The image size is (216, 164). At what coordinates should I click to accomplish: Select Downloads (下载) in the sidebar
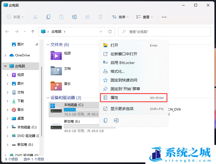pyautogui.click(x=21, y=101)
